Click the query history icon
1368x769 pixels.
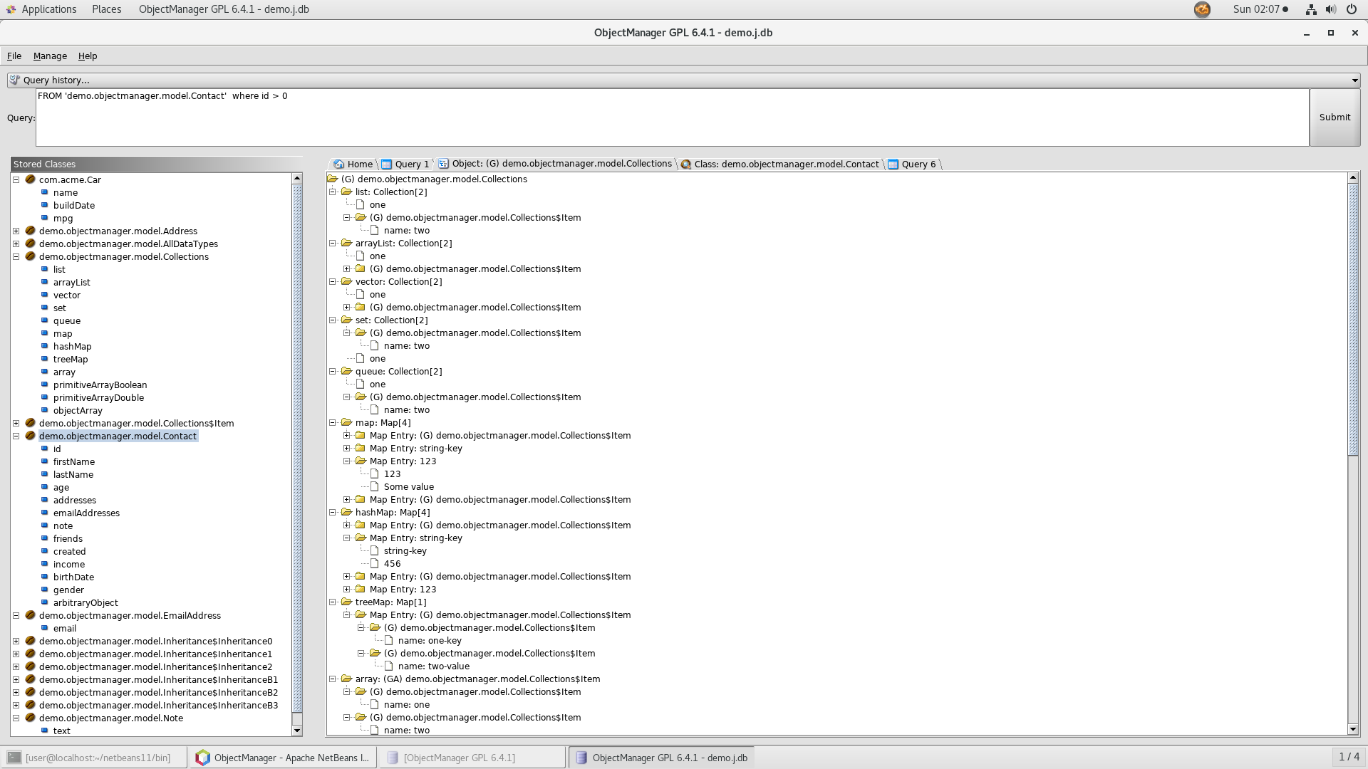[x=15, y=80]
